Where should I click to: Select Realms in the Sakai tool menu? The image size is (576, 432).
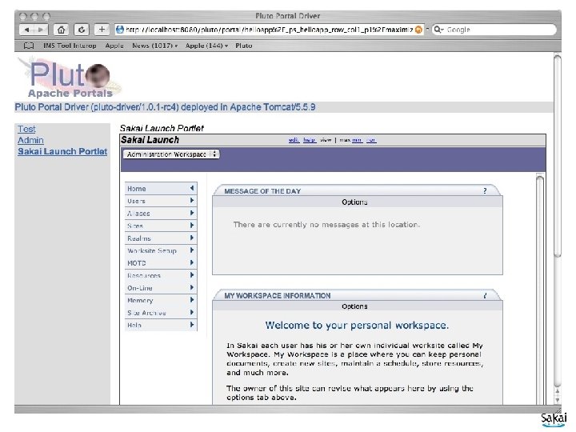point(161,238)
